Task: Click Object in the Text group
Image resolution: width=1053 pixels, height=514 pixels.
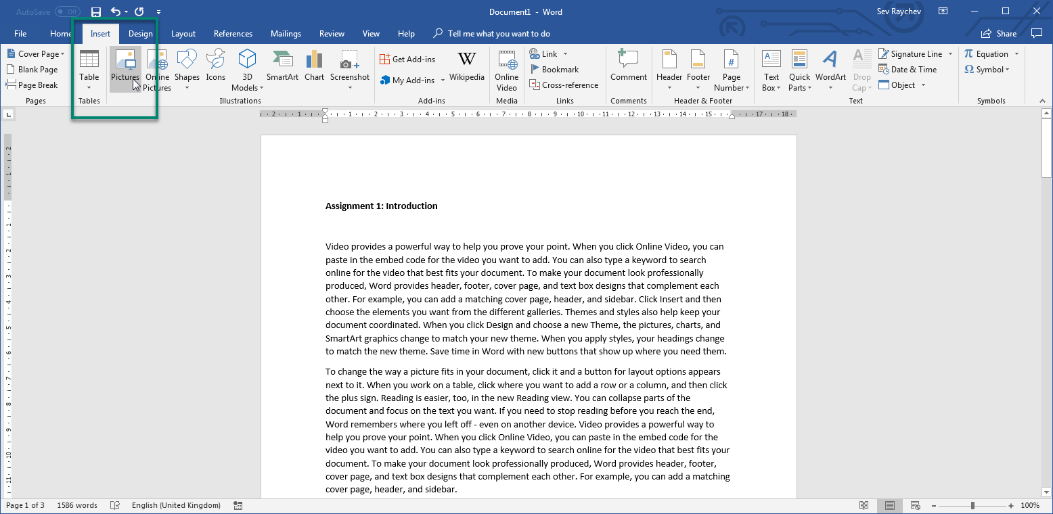Action: 897,85
